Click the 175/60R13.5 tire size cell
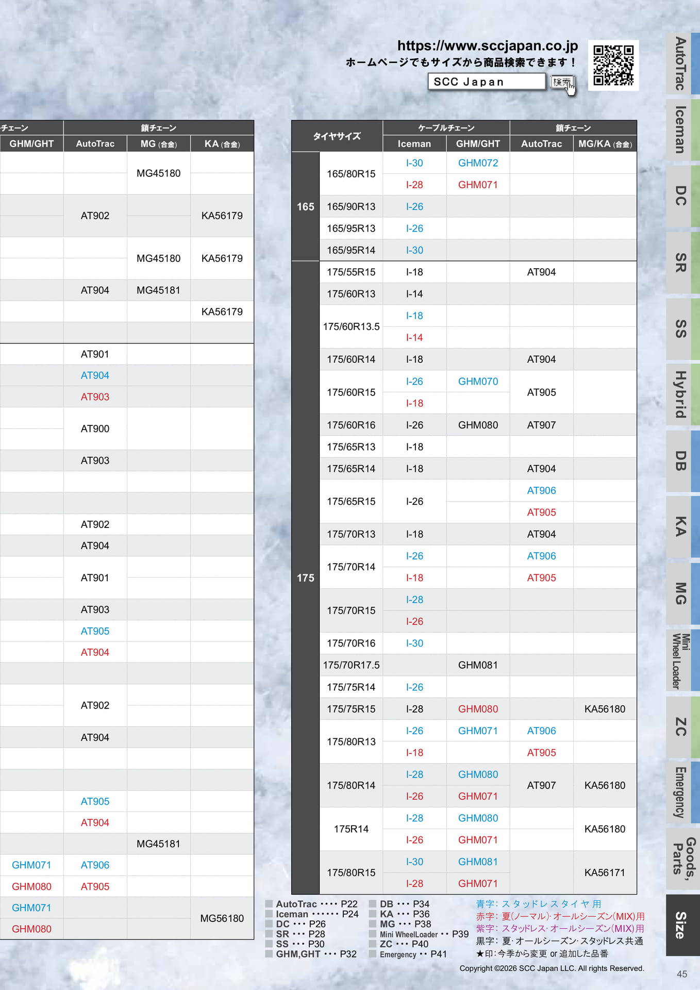The height and width of the screenshot is (990, 700). tap(351, 326)
